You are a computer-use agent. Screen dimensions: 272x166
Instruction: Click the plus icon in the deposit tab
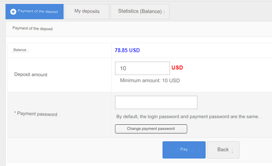coord(13,12)
